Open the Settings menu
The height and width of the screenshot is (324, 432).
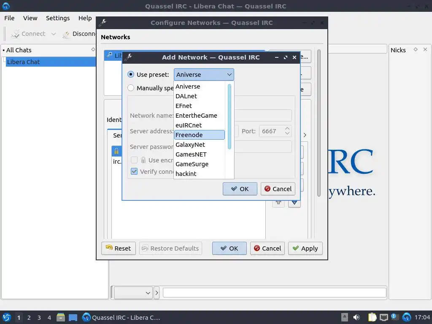click(x=58, y=18)
